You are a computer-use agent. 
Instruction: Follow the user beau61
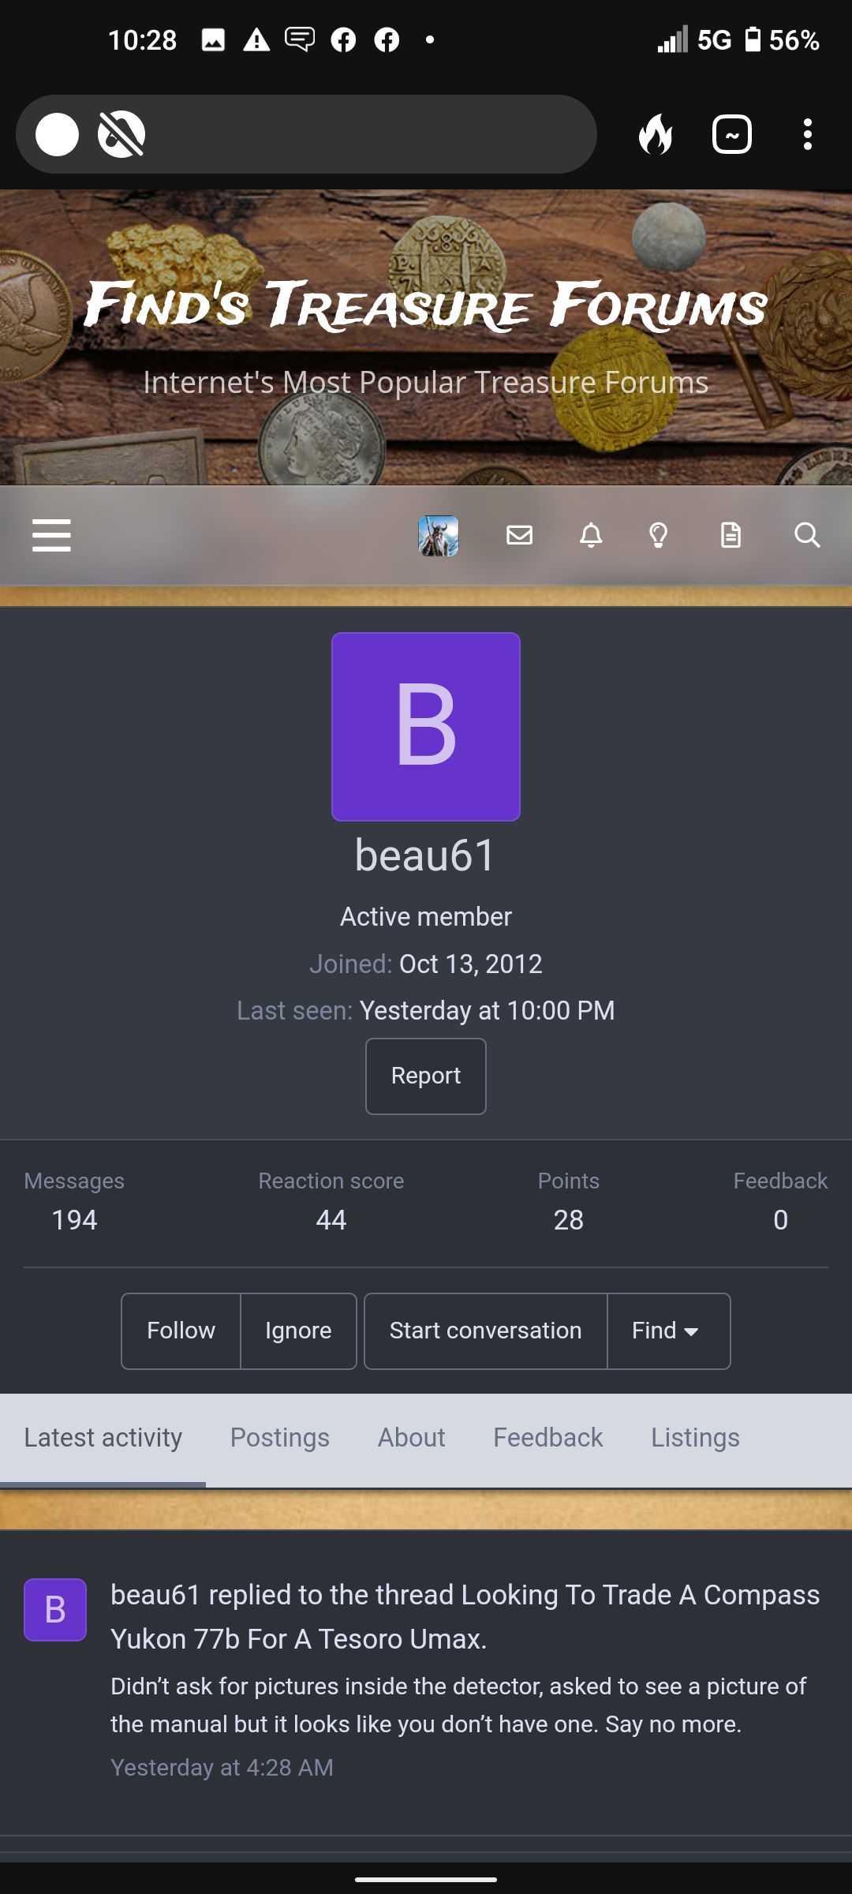pos(181,1331)
